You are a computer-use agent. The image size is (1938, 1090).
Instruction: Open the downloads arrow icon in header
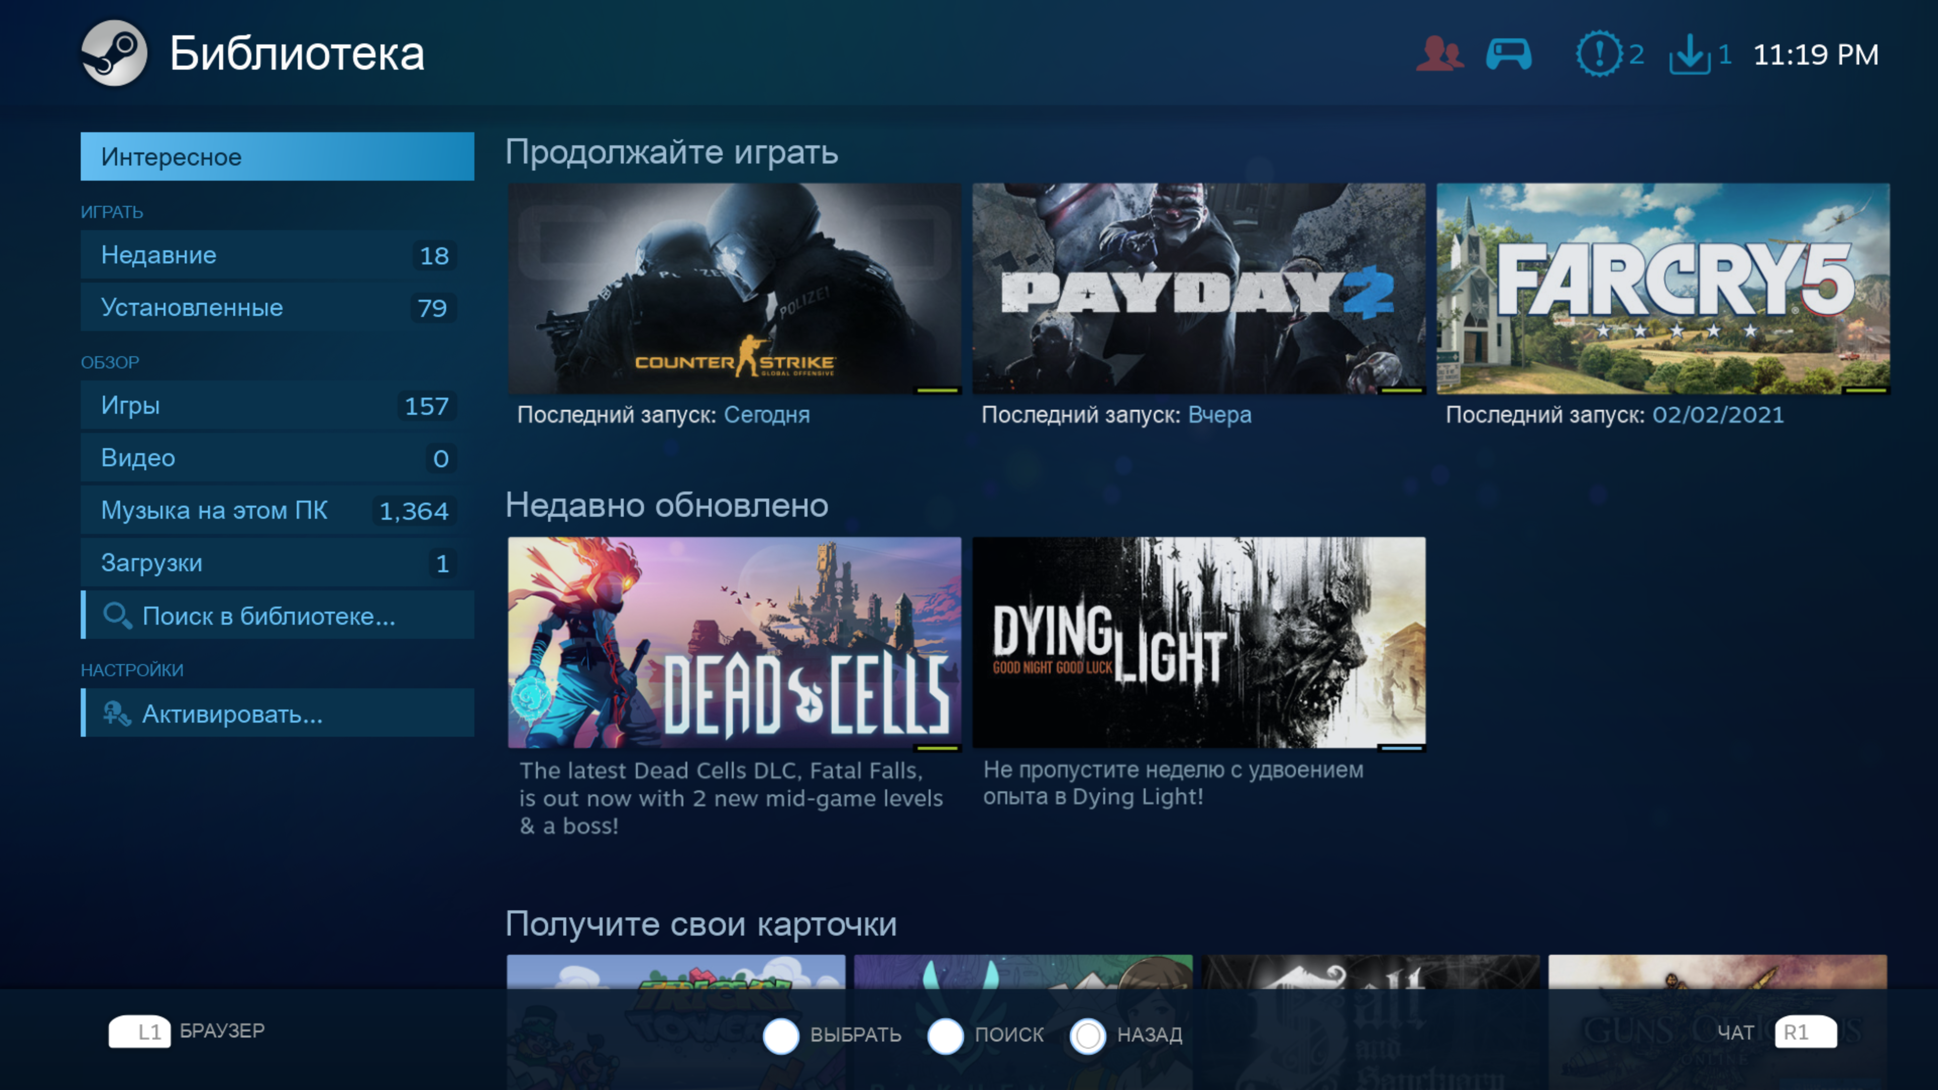tap(1690, 54)
